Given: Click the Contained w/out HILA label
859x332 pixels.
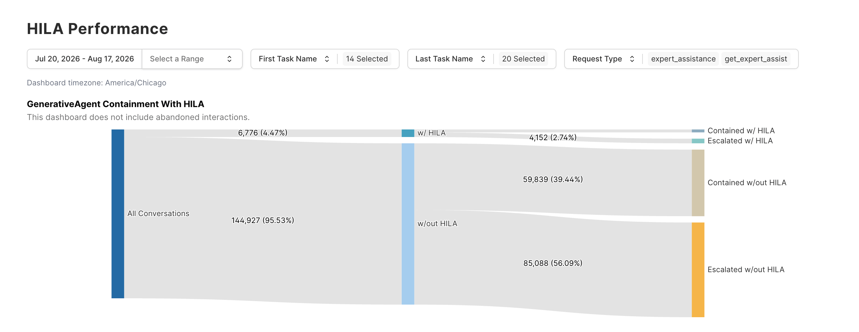Looking at the screenshot, I should tap(747, 182).
